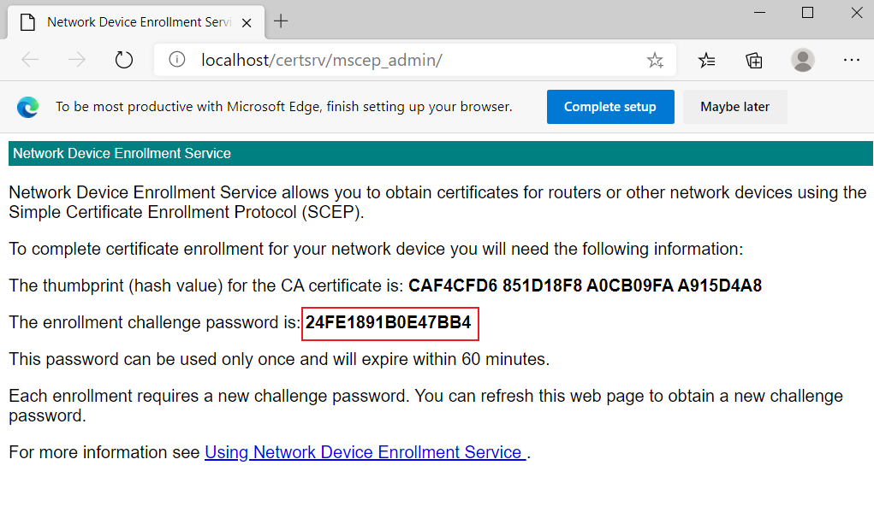This screenshot has width=874, height=530.
Task: Click the Edge logo in setup banner
Action: [27, 107]
